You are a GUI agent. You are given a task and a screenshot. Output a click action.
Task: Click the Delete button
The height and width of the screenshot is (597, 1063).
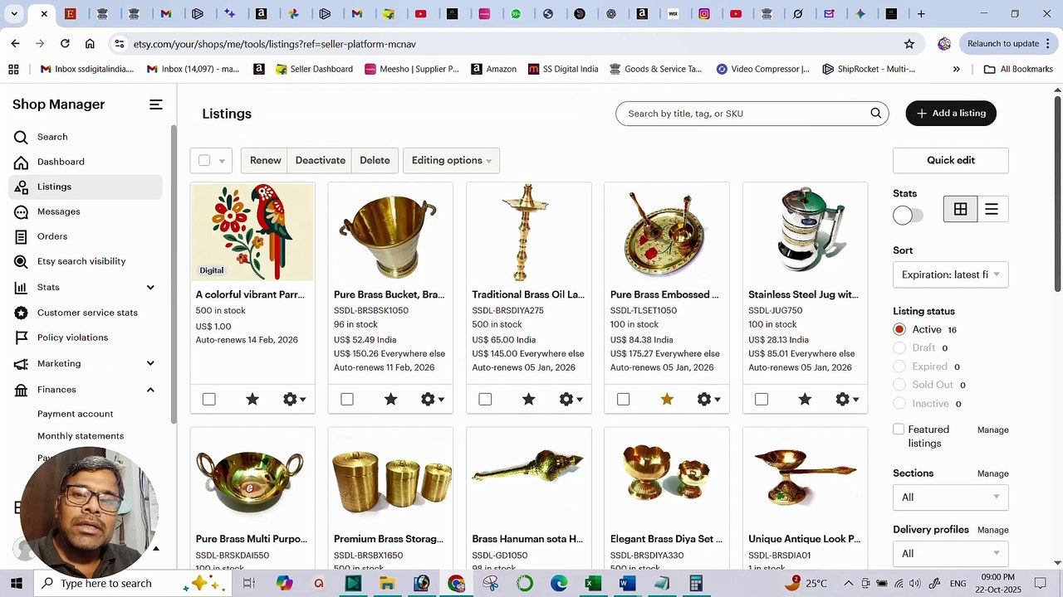[x=375, y=160]
